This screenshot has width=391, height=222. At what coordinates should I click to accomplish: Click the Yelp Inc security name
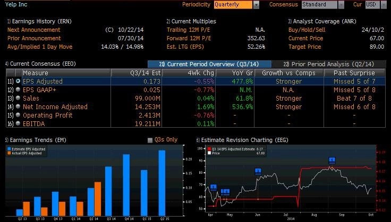coord(16,4)
